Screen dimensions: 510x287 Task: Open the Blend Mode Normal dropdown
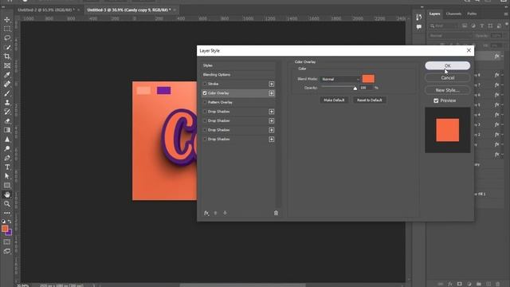click(x=340, y=79)
